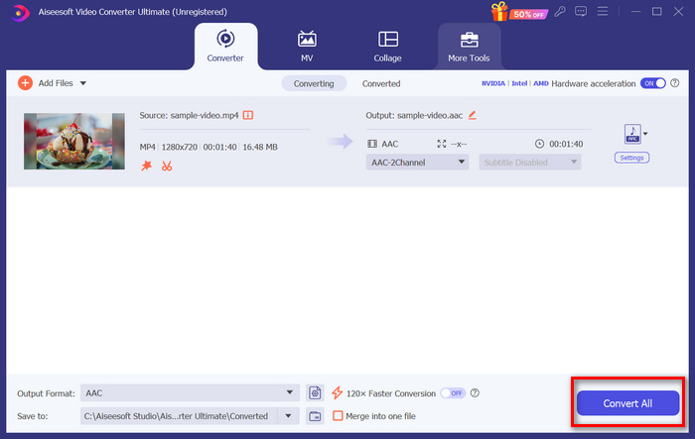Rename output file with pencil icon
The width and height of the screenshot is (695, 439).
point(473,115)
